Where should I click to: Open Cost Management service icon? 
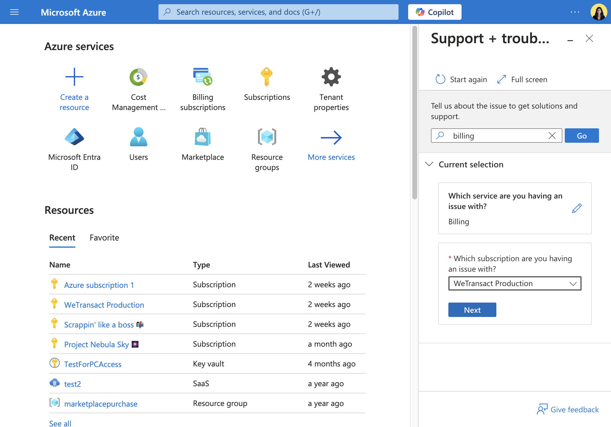point(138,77)
